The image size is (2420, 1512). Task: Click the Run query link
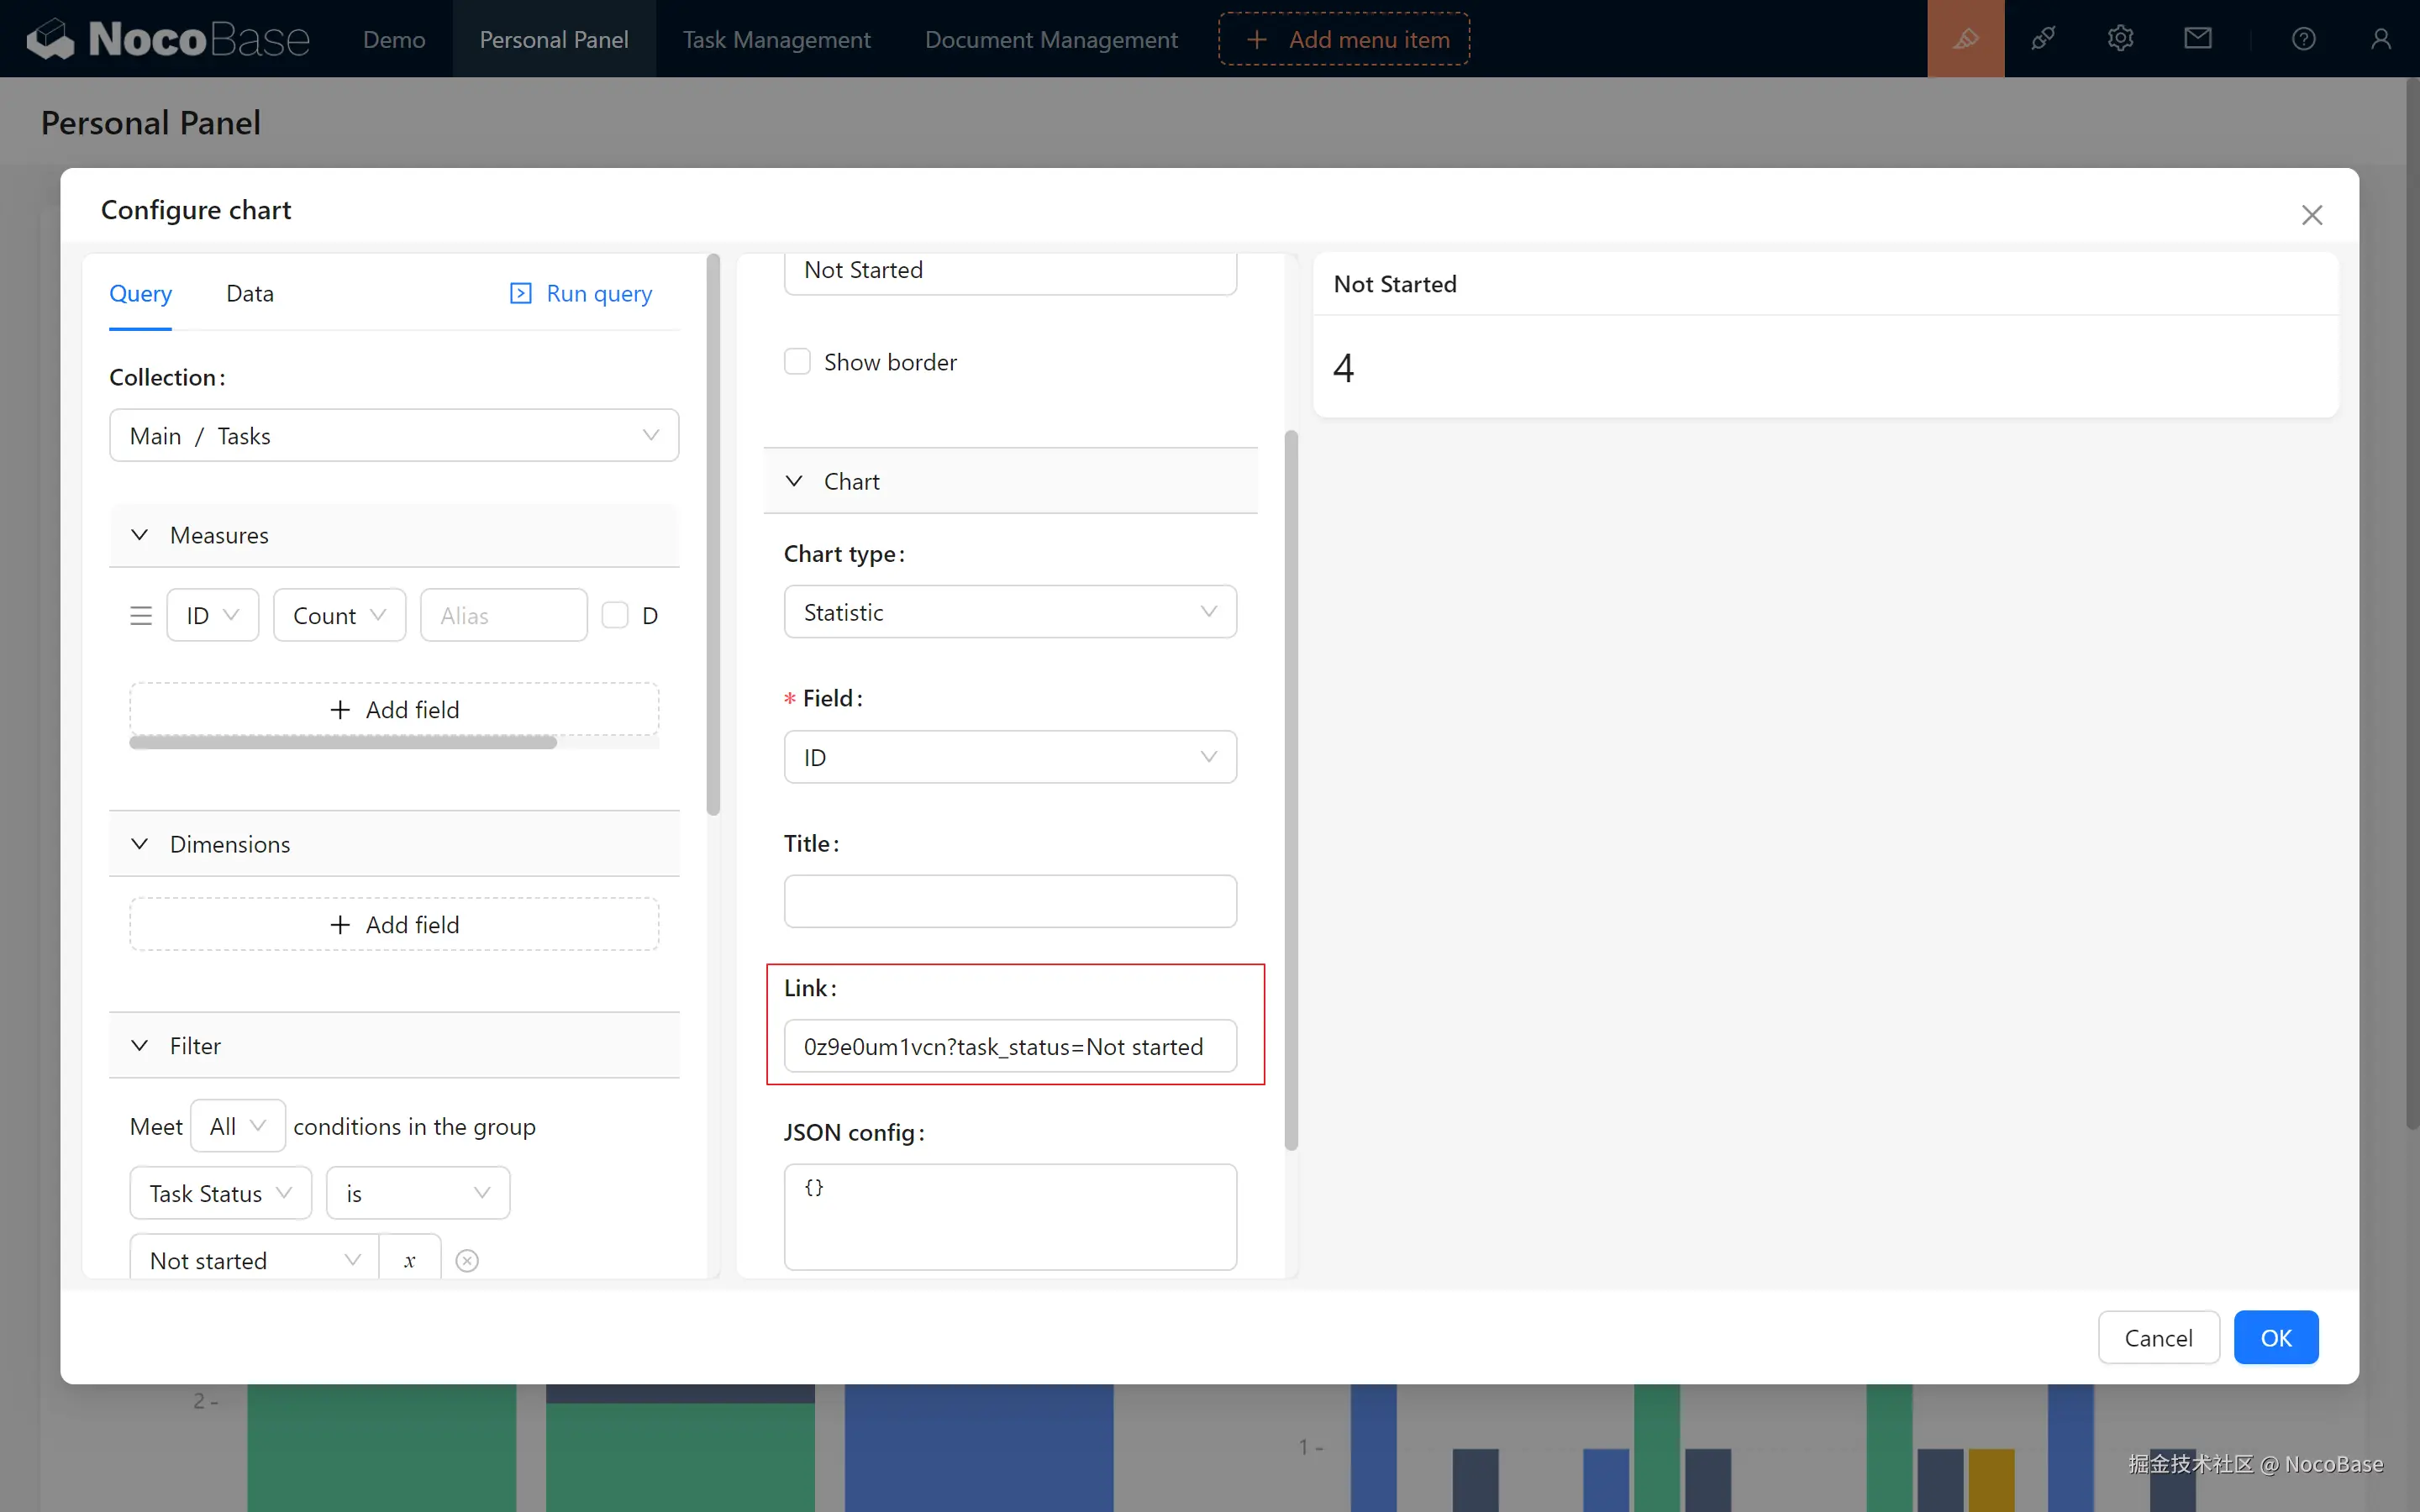pyautogui.click(x=581, y=293)
